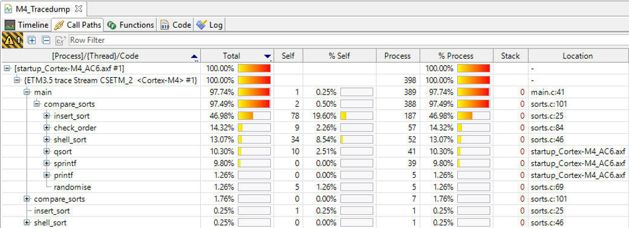Select the randomise row

314,187
